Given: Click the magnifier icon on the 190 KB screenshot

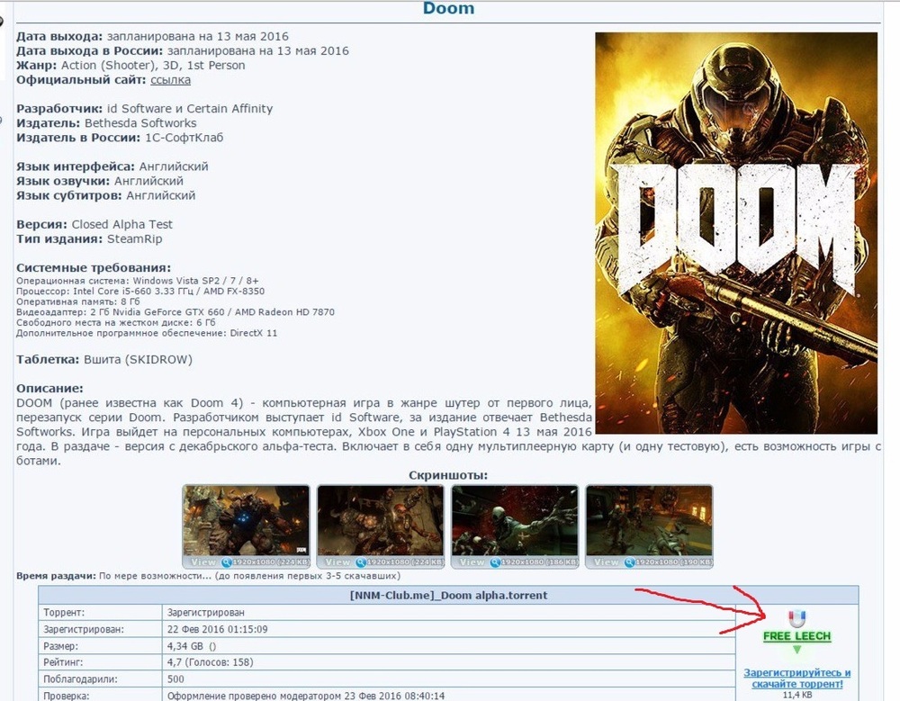Looking at the screenshot, I should [629, 562].
